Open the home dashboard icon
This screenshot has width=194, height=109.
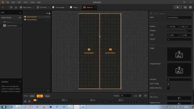point(11,7)
